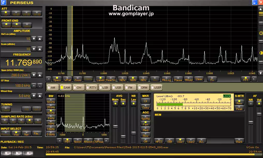The height and width of the screenshot is (158, 263).
Task: Toggle the Zoom display button
Action: 78,79
